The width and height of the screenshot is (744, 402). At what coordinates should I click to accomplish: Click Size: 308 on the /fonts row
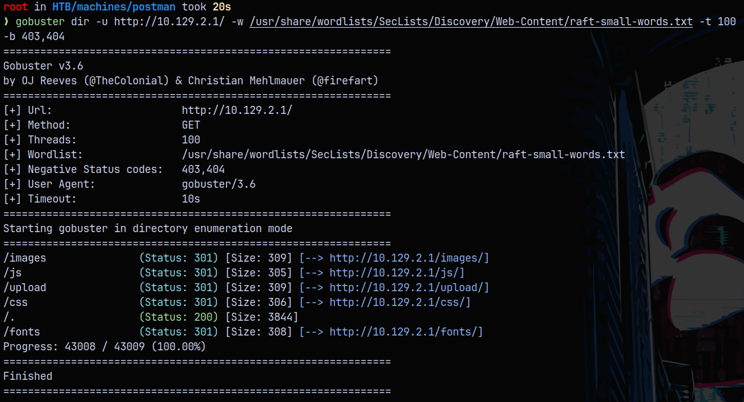click(x=259, y=332)
